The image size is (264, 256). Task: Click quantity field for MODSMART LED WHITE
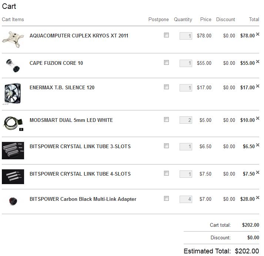[x=186, y=120]
